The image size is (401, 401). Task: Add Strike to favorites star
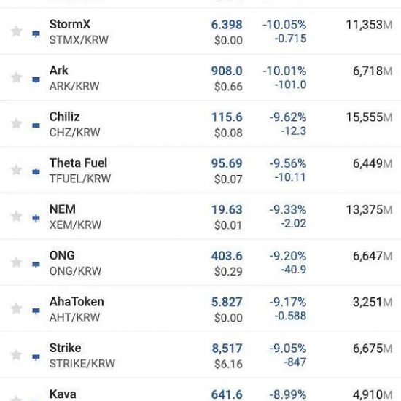17,355
